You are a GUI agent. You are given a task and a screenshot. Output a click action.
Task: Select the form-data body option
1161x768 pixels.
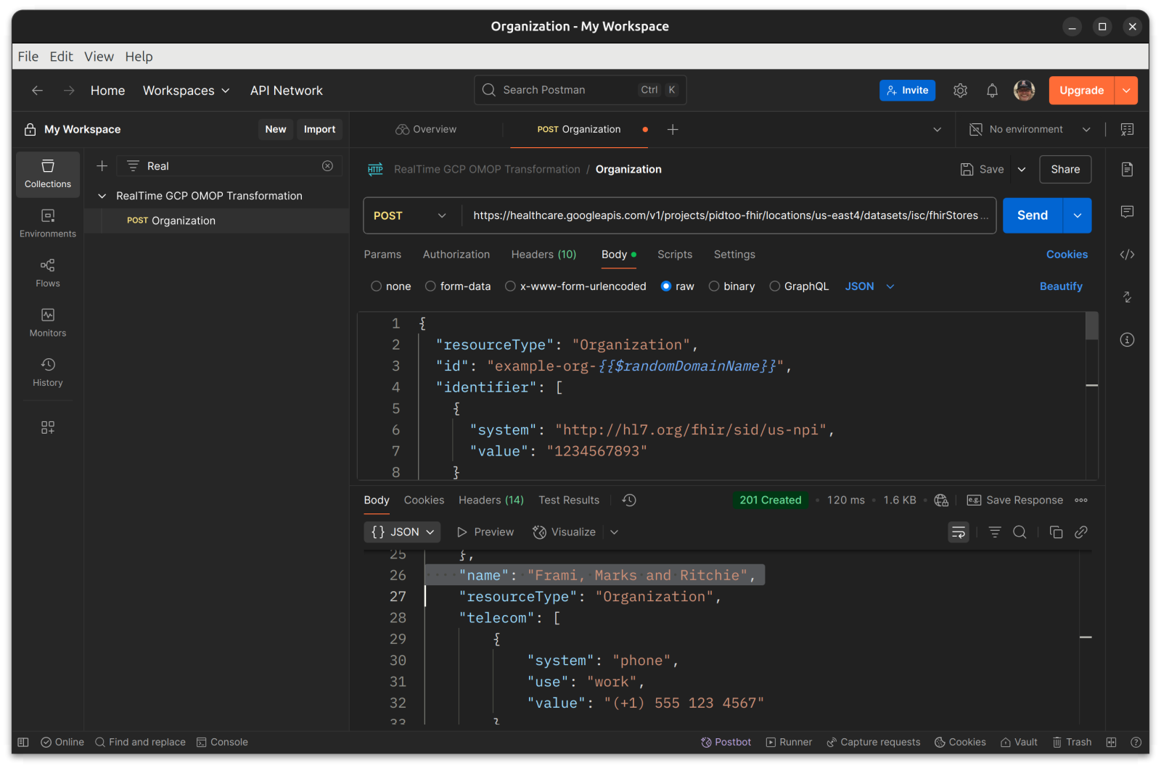(431, 286)
